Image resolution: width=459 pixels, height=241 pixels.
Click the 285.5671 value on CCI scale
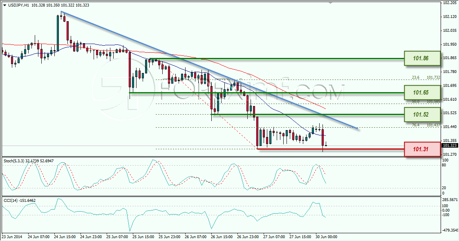click(450, 199)
